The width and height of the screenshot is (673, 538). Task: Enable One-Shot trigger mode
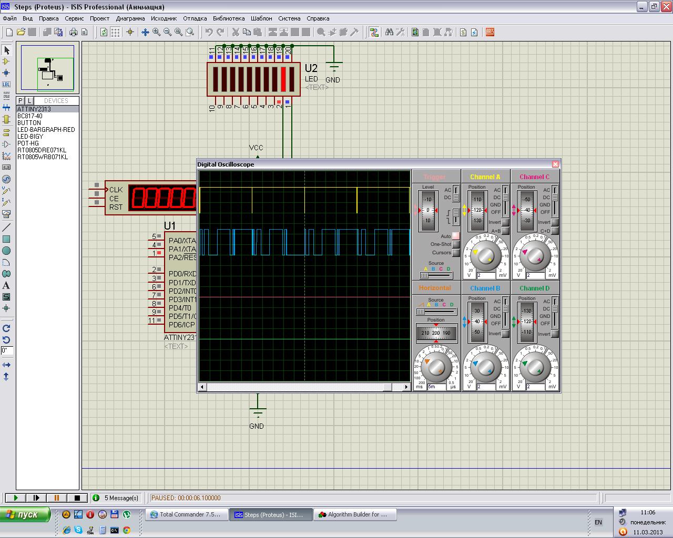click(455, 245)
